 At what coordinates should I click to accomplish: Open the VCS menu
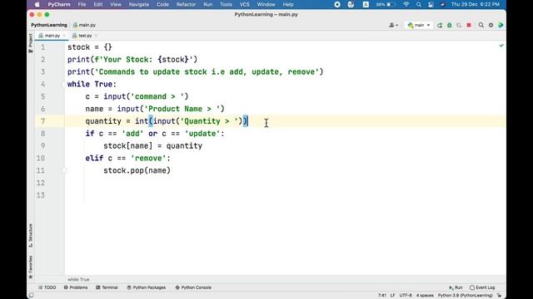click(x=244, y=4)
